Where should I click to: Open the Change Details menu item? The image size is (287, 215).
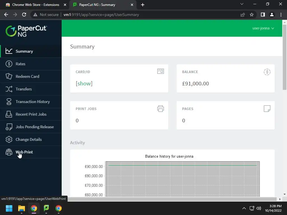pyautogui.click(x=31, y=139)
